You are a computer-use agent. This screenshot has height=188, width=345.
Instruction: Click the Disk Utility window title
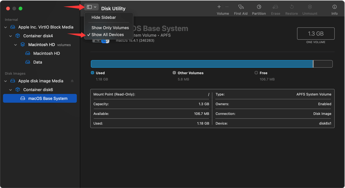(113, 9)
